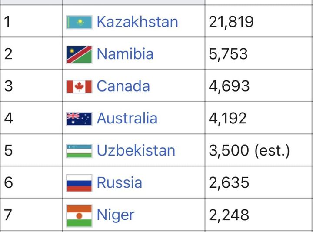Select the 5,753 value for Namibia
Image resolution: width=313 pixels, height=232 pixels.
(228, 54)
